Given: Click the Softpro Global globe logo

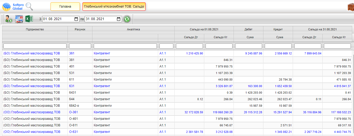Looking at the screenshot, I should 7,7.
